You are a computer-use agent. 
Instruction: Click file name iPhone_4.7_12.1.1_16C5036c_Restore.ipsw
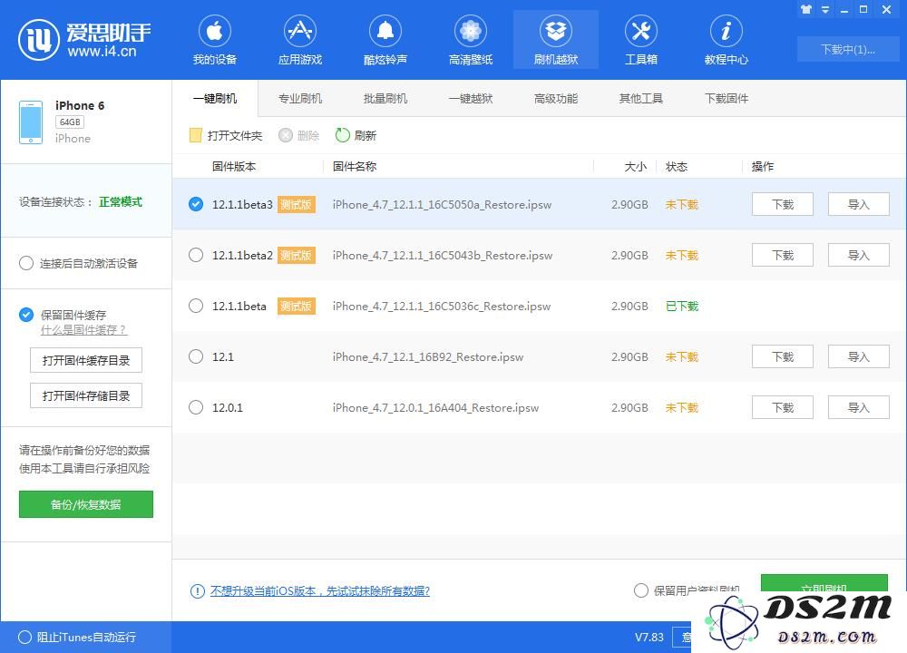(x=442, y=306)
